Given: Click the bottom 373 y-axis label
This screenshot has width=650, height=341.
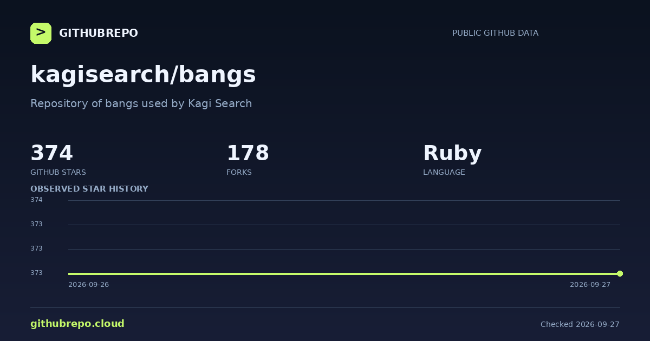Looking at the screenshot, I should click(36, 273).
